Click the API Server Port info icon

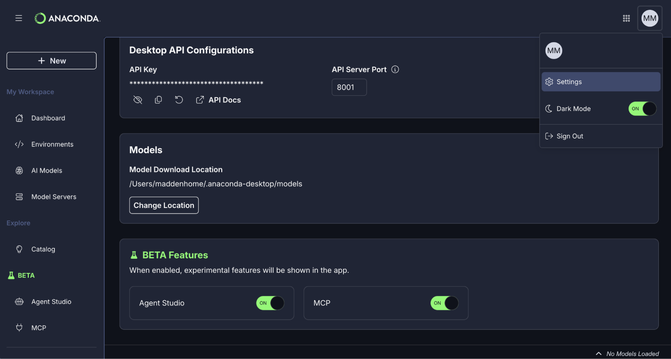[x=395, y=69]
